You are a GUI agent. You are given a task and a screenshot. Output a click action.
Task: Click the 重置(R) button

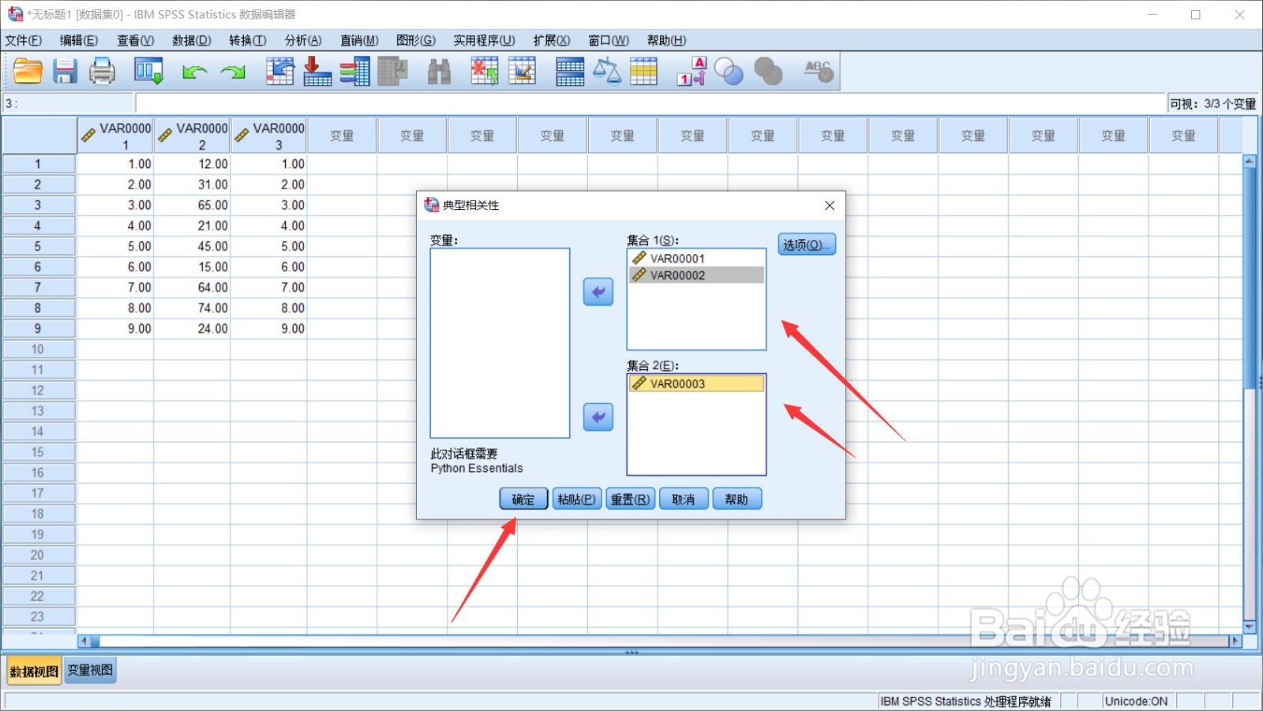(630, 499)
